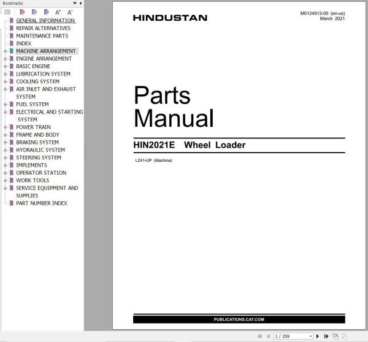The width and height of the screenshot is (368, 342).
Task: Select the STEERING SYSTEM bookmark
Action: pyautogui.click(x=39, y=158)
